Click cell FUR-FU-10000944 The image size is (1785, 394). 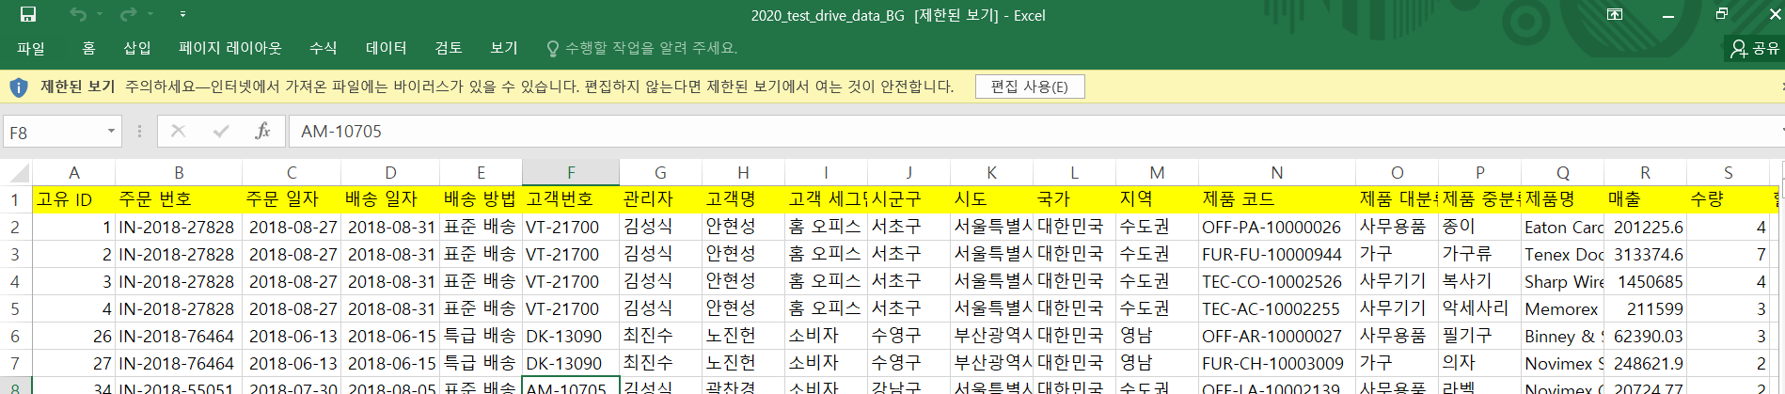(x=1277, y=254)
